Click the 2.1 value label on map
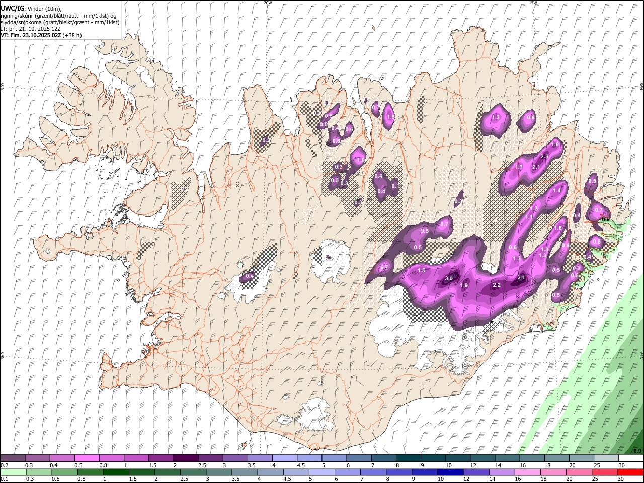Viewport: 644px width, 483px height. pos(536,167)
